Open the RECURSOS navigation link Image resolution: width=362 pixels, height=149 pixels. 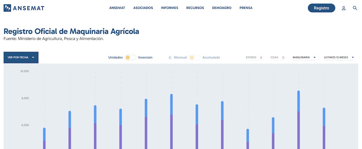click(x=195, y=8)
